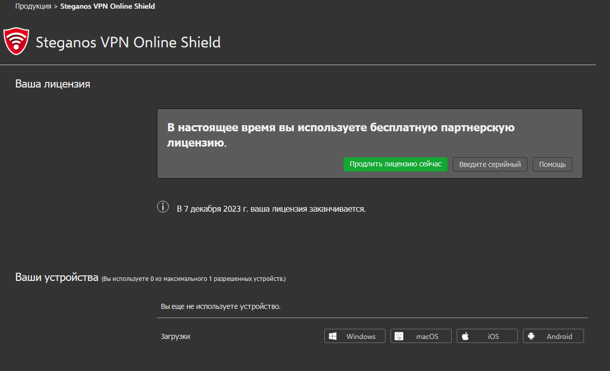The width and height of the screenshot is (610, 371).
Task: Click the devices usage note in parentheses
Action: pyautogui.click(x=193, y=279)
